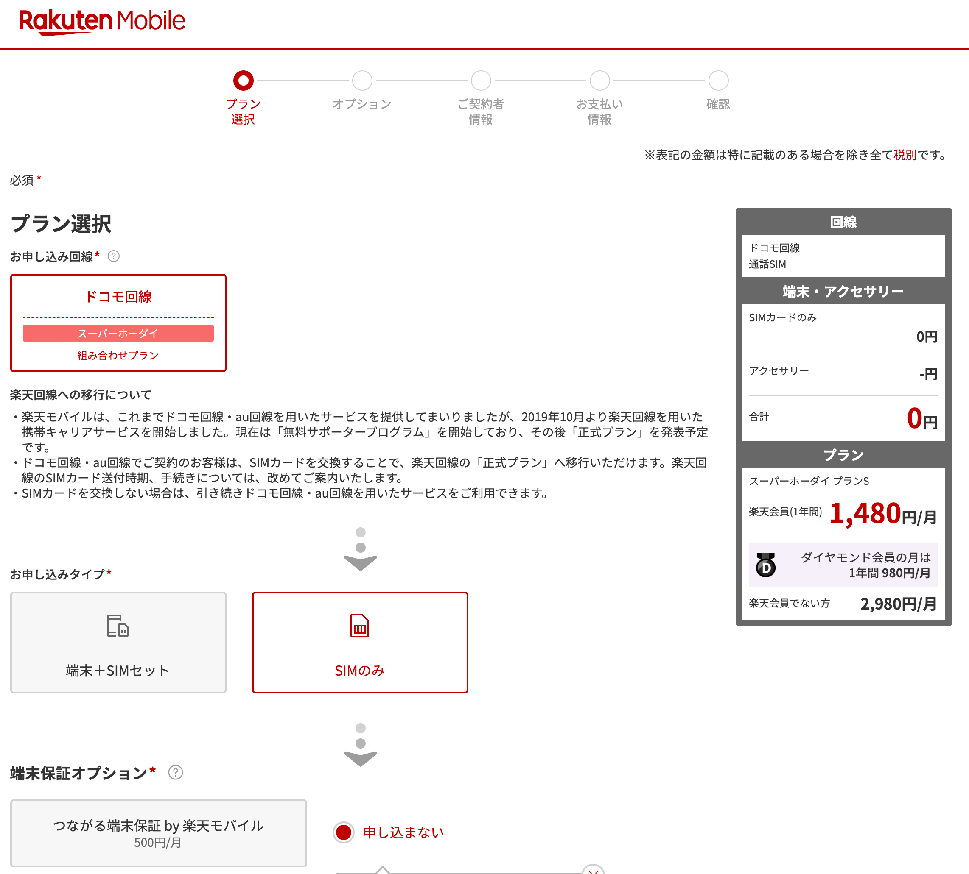Click the phone plus SIM device icon
The image size is (969, 874).
click(x=118, y=626)
